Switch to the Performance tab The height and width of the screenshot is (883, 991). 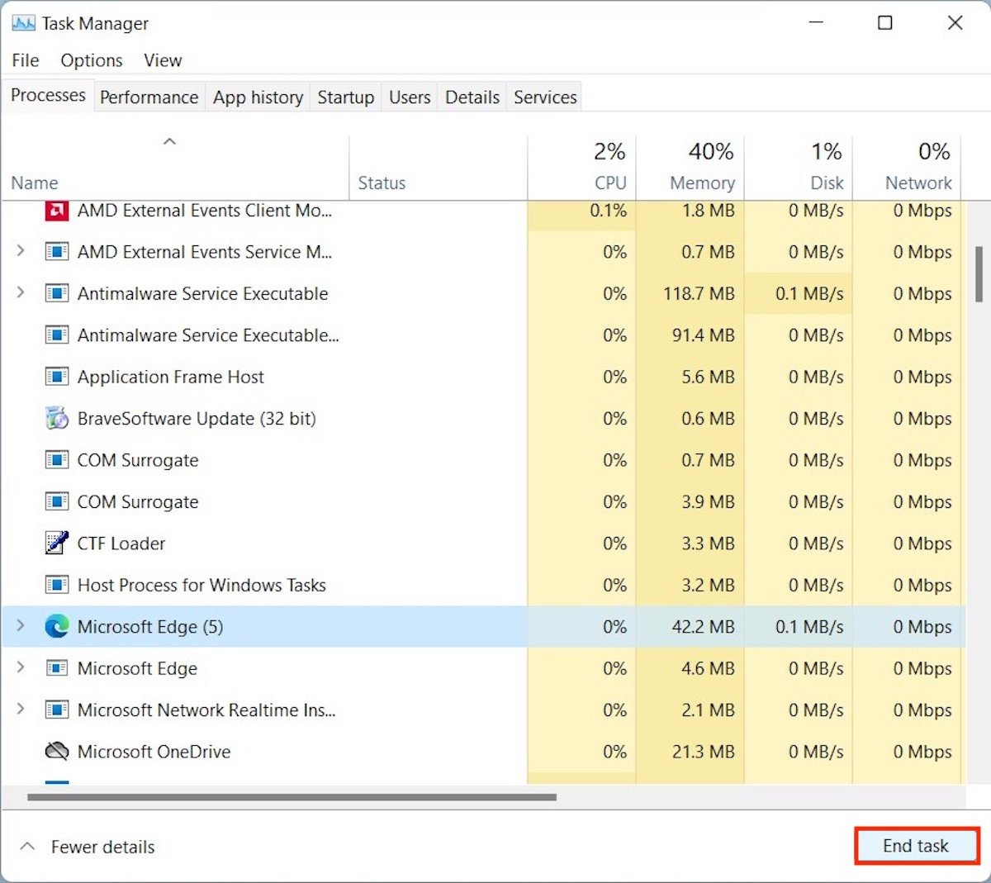coord(149,97)
